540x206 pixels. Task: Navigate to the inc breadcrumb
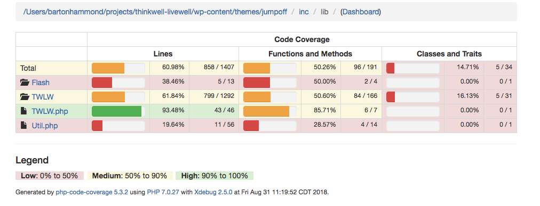pyautogui.click(x=304, y=12)
